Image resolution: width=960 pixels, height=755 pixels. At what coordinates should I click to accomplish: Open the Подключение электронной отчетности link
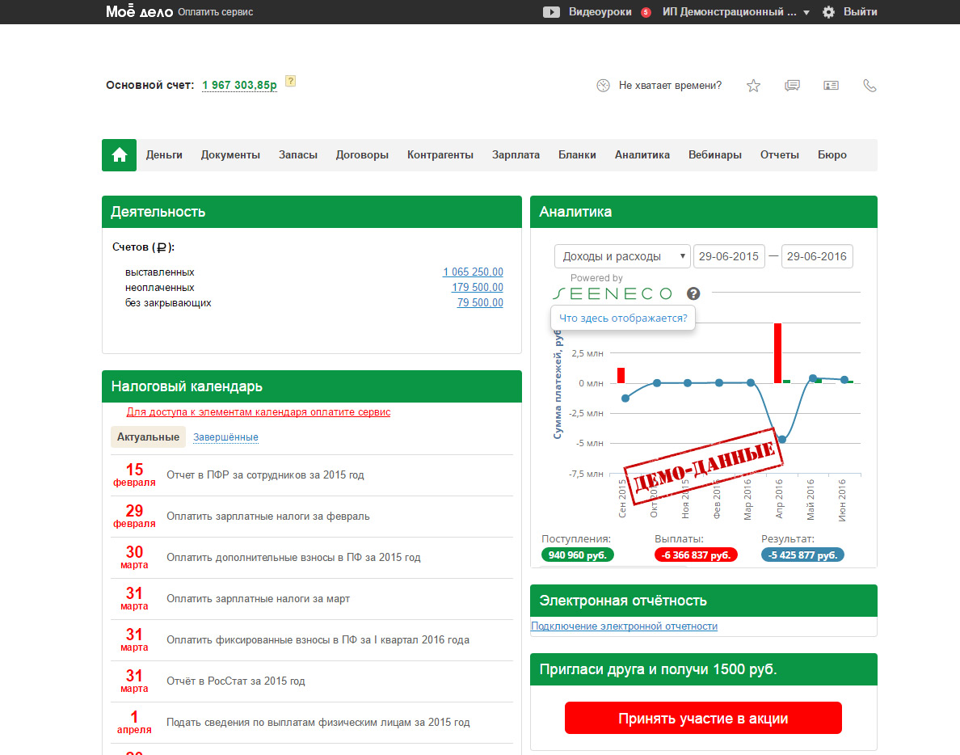[624, 626]
